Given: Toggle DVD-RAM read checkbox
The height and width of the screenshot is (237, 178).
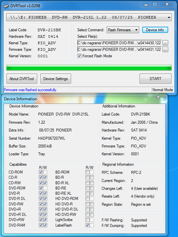Looking at the screenshot, I should (x=41, y=225).
